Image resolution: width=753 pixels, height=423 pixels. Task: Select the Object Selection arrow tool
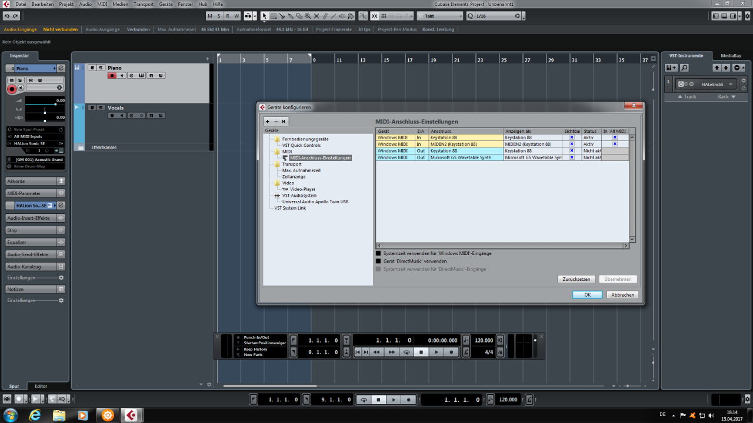265,16
